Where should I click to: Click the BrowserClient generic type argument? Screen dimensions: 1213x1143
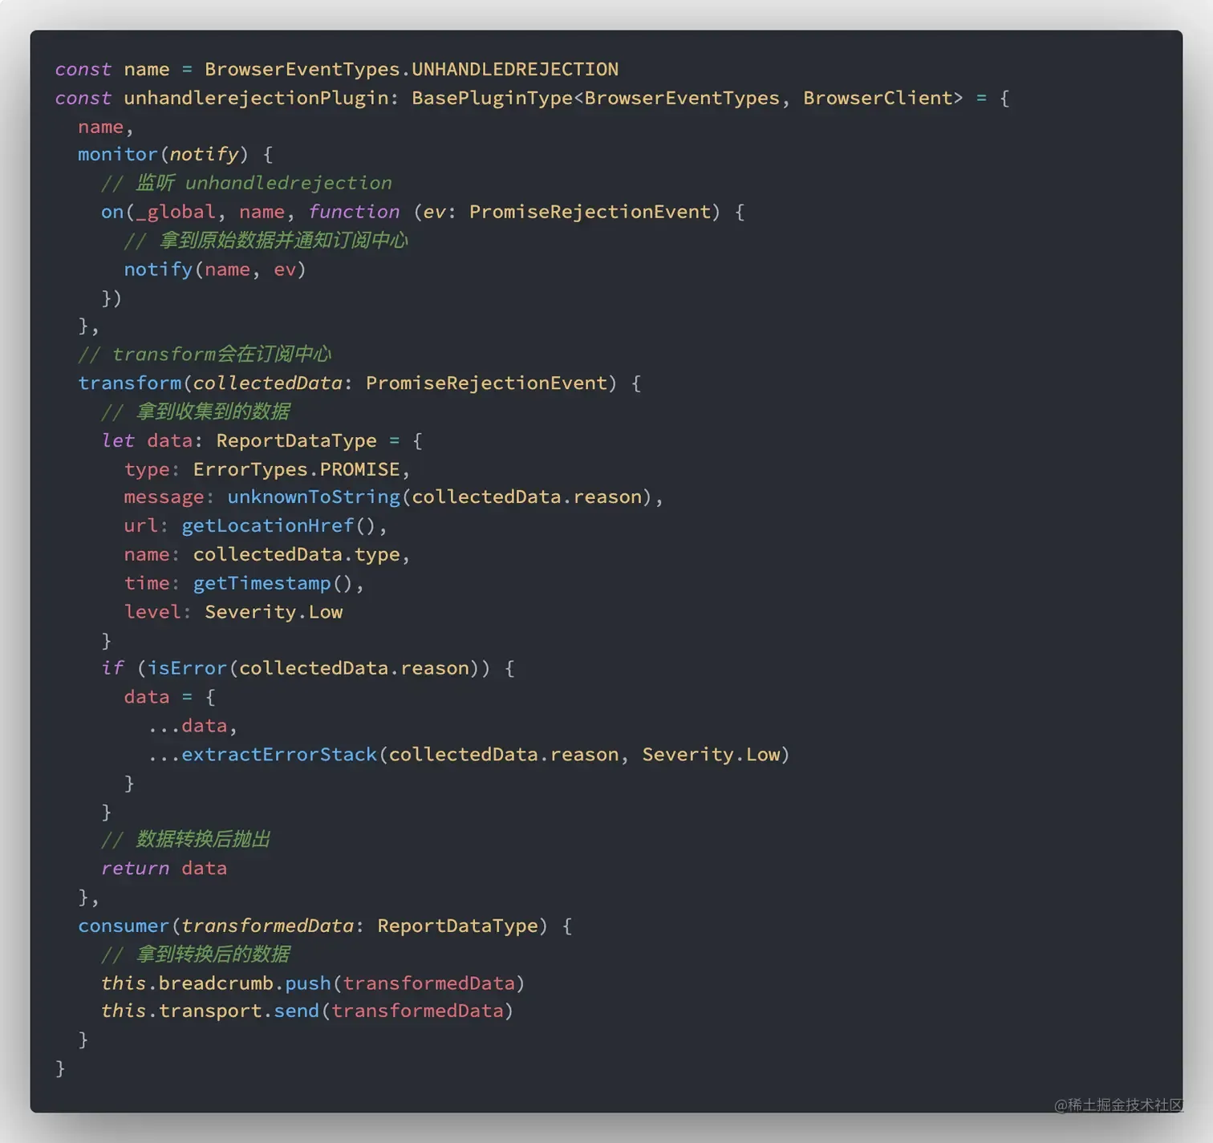point(877,99)
